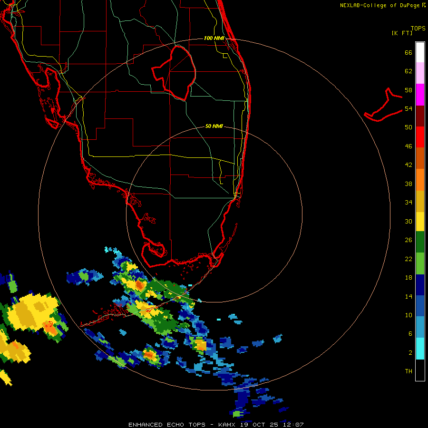This screenshot has width=428, height=428.
Task: Click the medium blue legend swatch
Action: pyautogui.click(x=420, y=306)
